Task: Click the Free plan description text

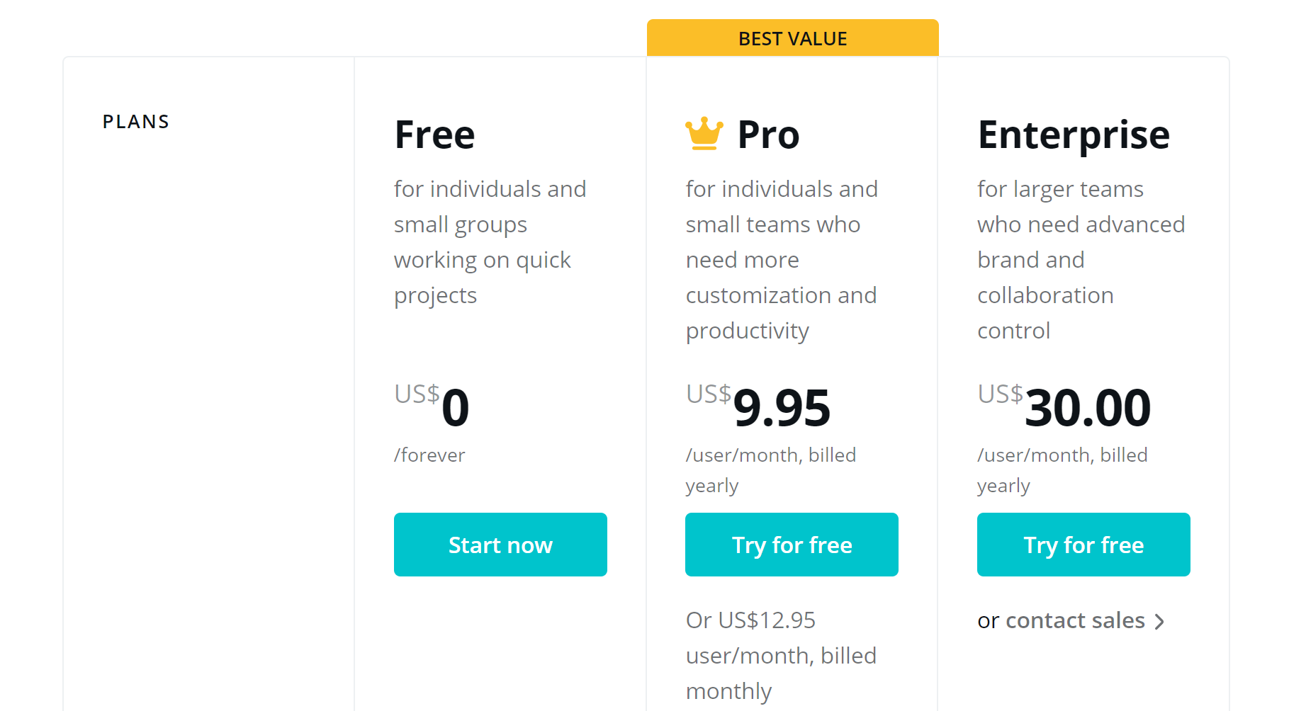Action: (x=490, y=241)
